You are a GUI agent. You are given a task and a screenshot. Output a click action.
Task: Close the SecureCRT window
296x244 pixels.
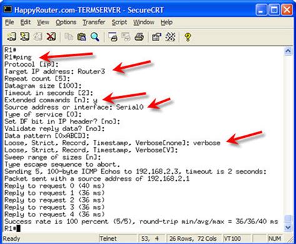pyautogui.click(x=287, y=10)
